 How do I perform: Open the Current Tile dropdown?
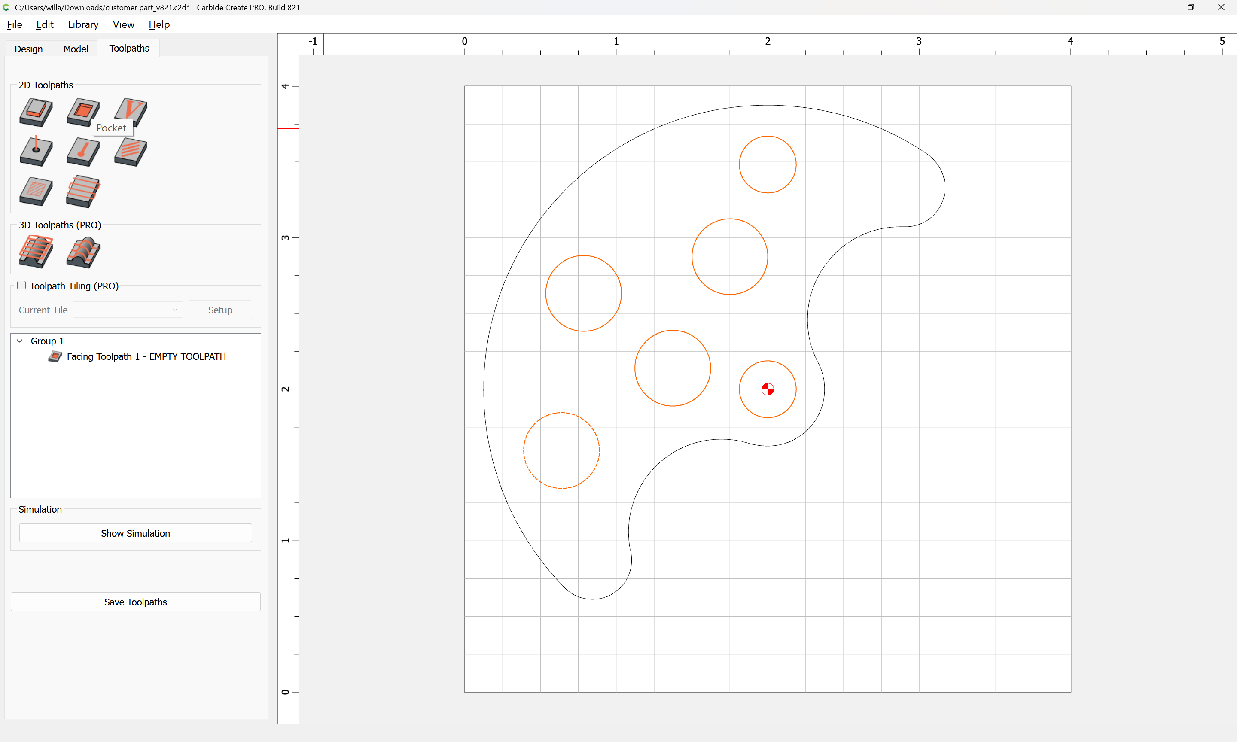(128, 310)
